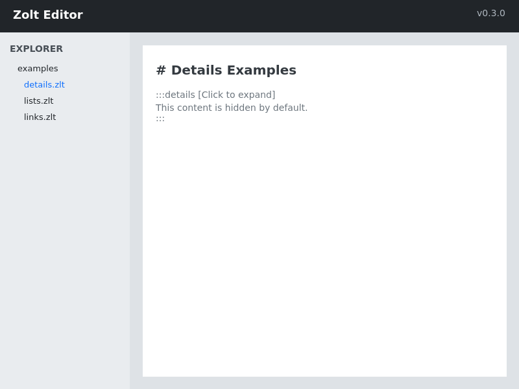Click the ':::' closing marker line
The width and height of the screenshot is (519, 389).
(x=160, y=118)
